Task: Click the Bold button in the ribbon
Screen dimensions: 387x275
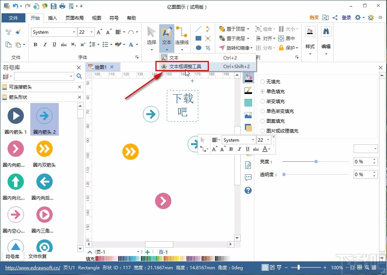Action: click(35, 45)
